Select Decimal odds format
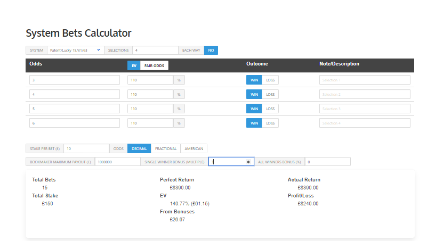 139,148
